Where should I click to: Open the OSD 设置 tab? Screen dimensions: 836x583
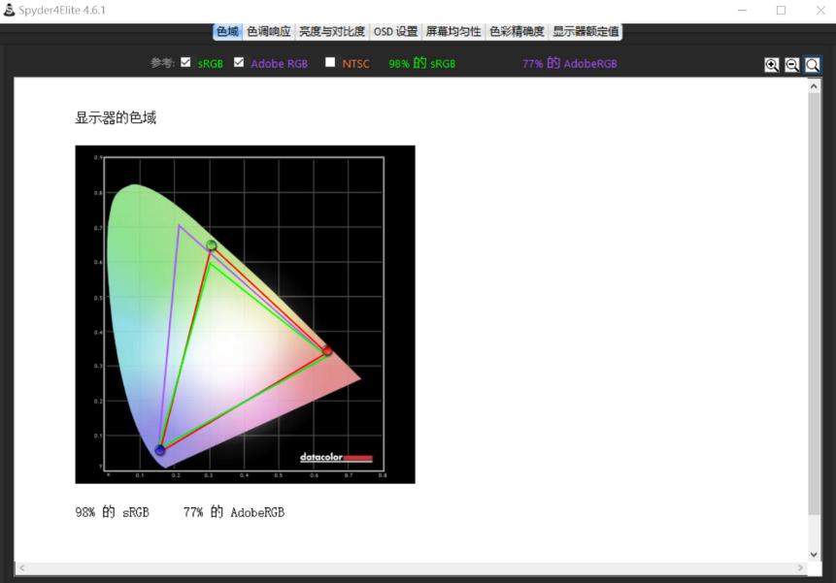point(395,31)
